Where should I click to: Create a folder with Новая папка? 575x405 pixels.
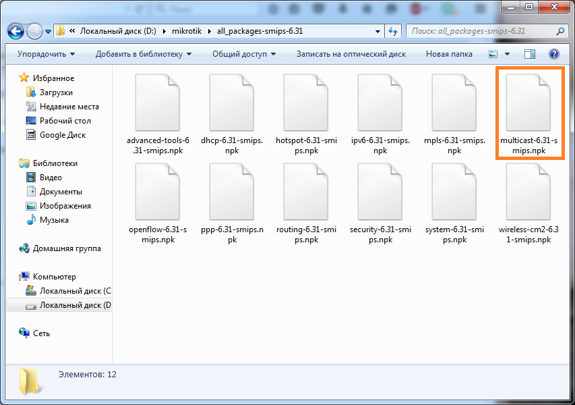449,54
